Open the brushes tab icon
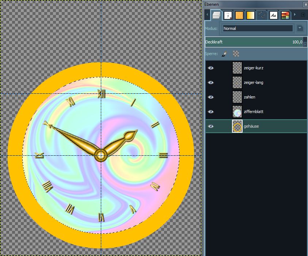The height and width of the screenshot is (256, 308). pyautogui.click(x=228, y=15)
